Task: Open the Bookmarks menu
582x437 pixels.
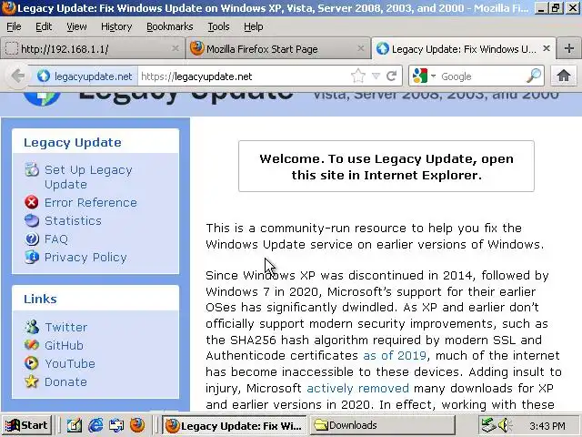Action: point(170,26)
